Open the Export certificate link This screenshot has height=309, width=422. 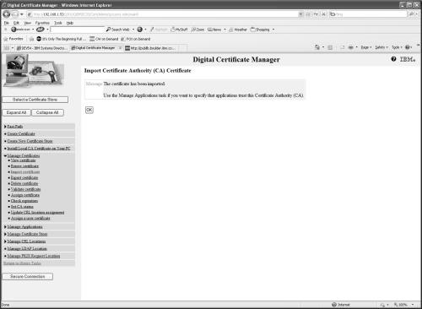pyautogui.click(x=24, y=177)
